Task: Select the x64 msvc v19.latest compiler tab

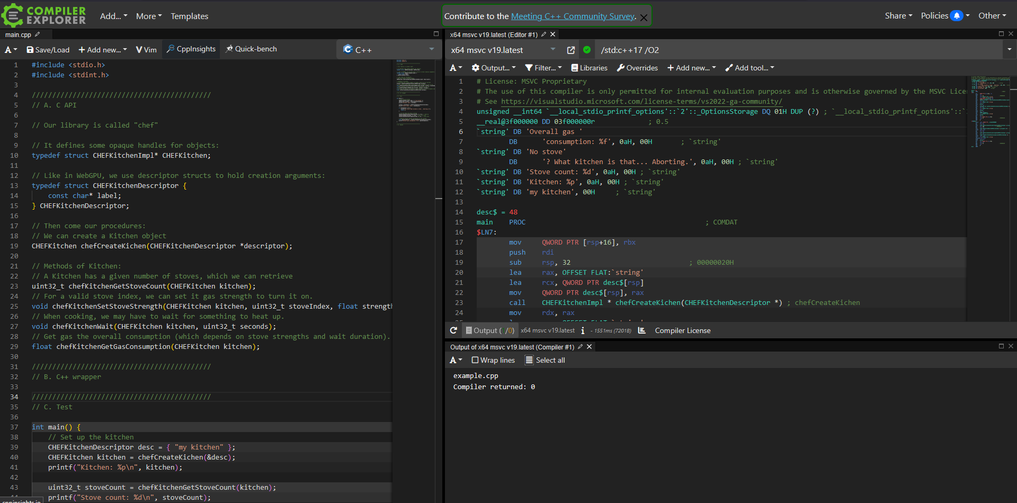Action: point(493,34)
